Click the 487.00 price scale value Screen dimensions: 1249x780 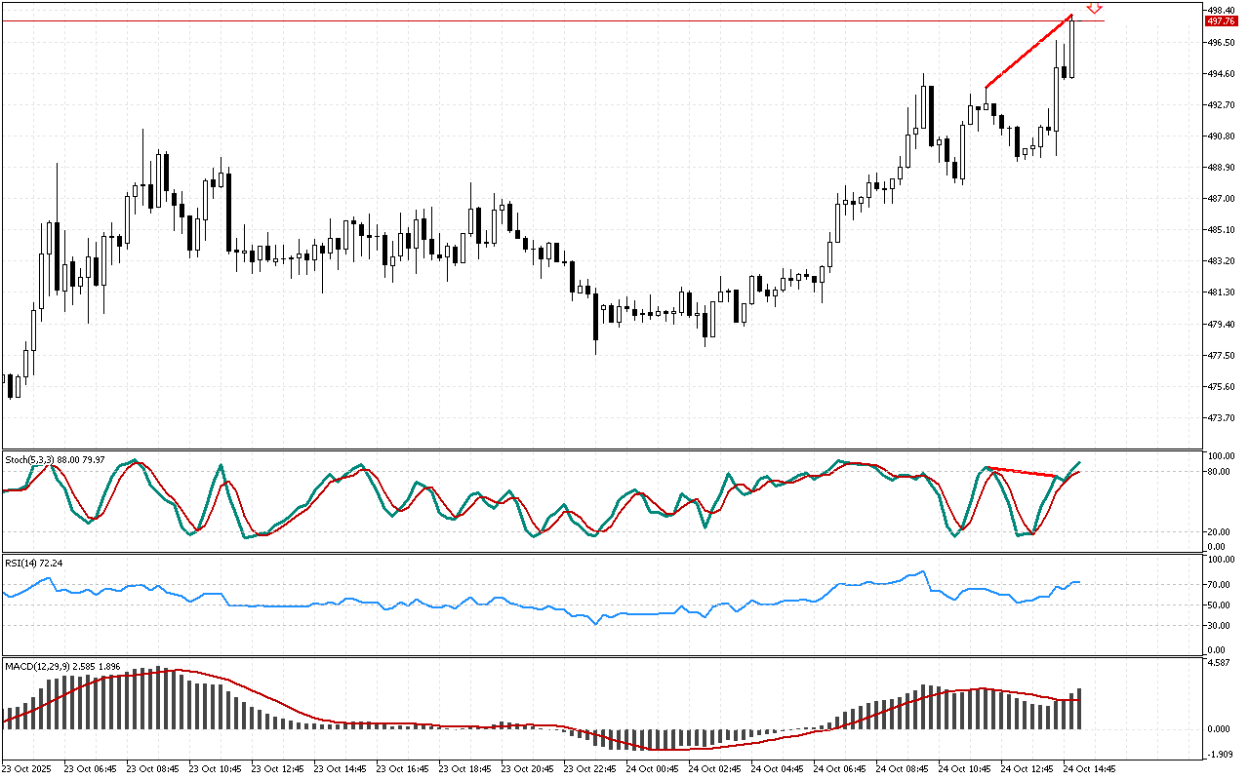tap(1222, 199)
